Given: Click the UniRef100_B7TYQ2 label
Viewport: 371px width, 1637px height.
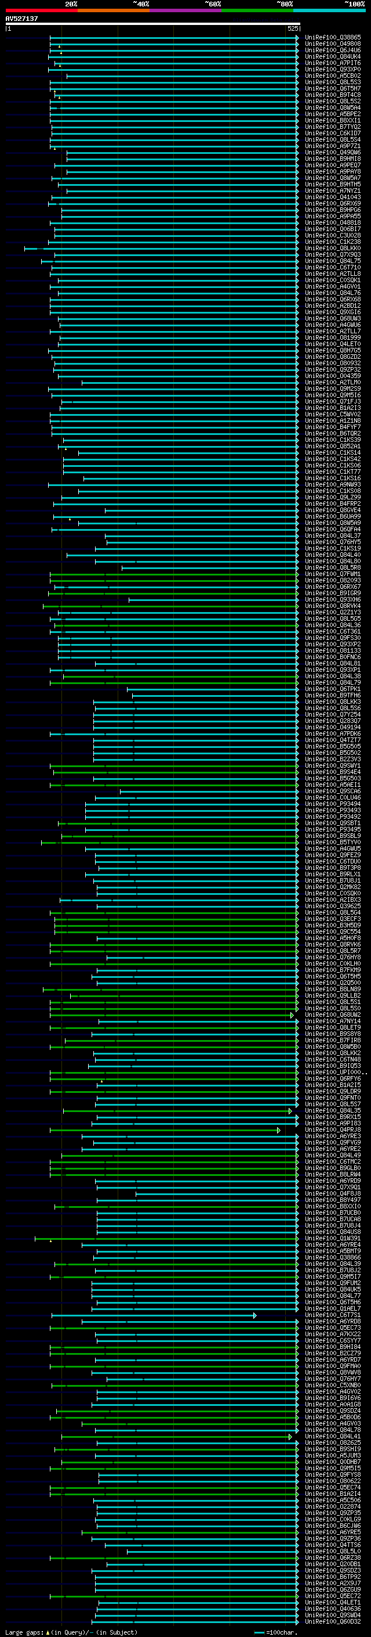Looking at the screenshot, I should pyautogui.click(x=333, y=127).
